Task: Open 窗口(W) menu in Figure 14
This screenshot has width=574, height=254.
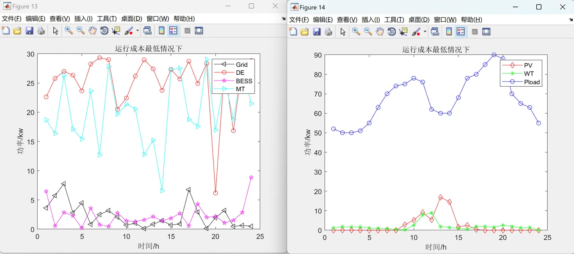Action: tap(445, 20)
